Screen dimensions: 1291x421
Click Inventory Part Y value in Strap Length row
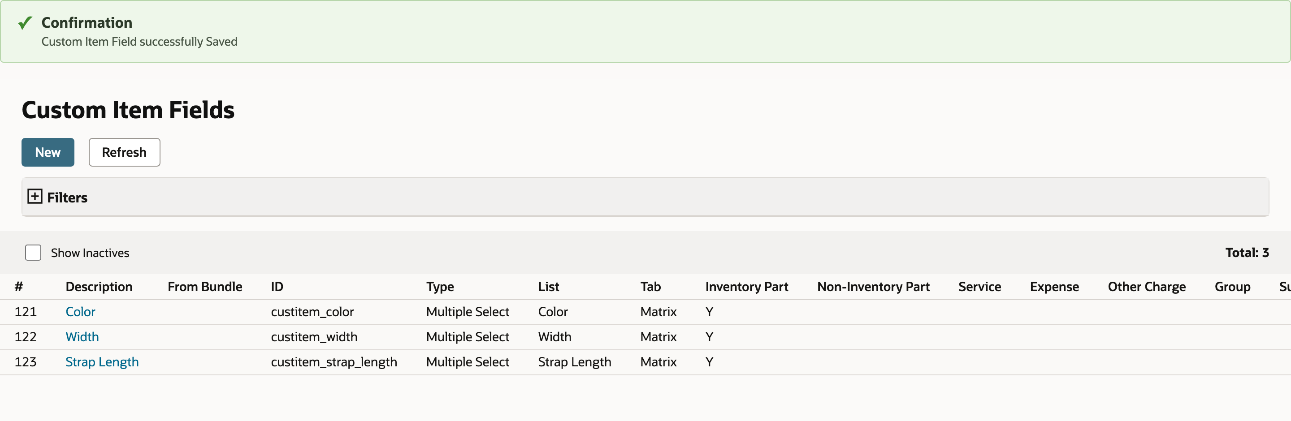(709, 362)
